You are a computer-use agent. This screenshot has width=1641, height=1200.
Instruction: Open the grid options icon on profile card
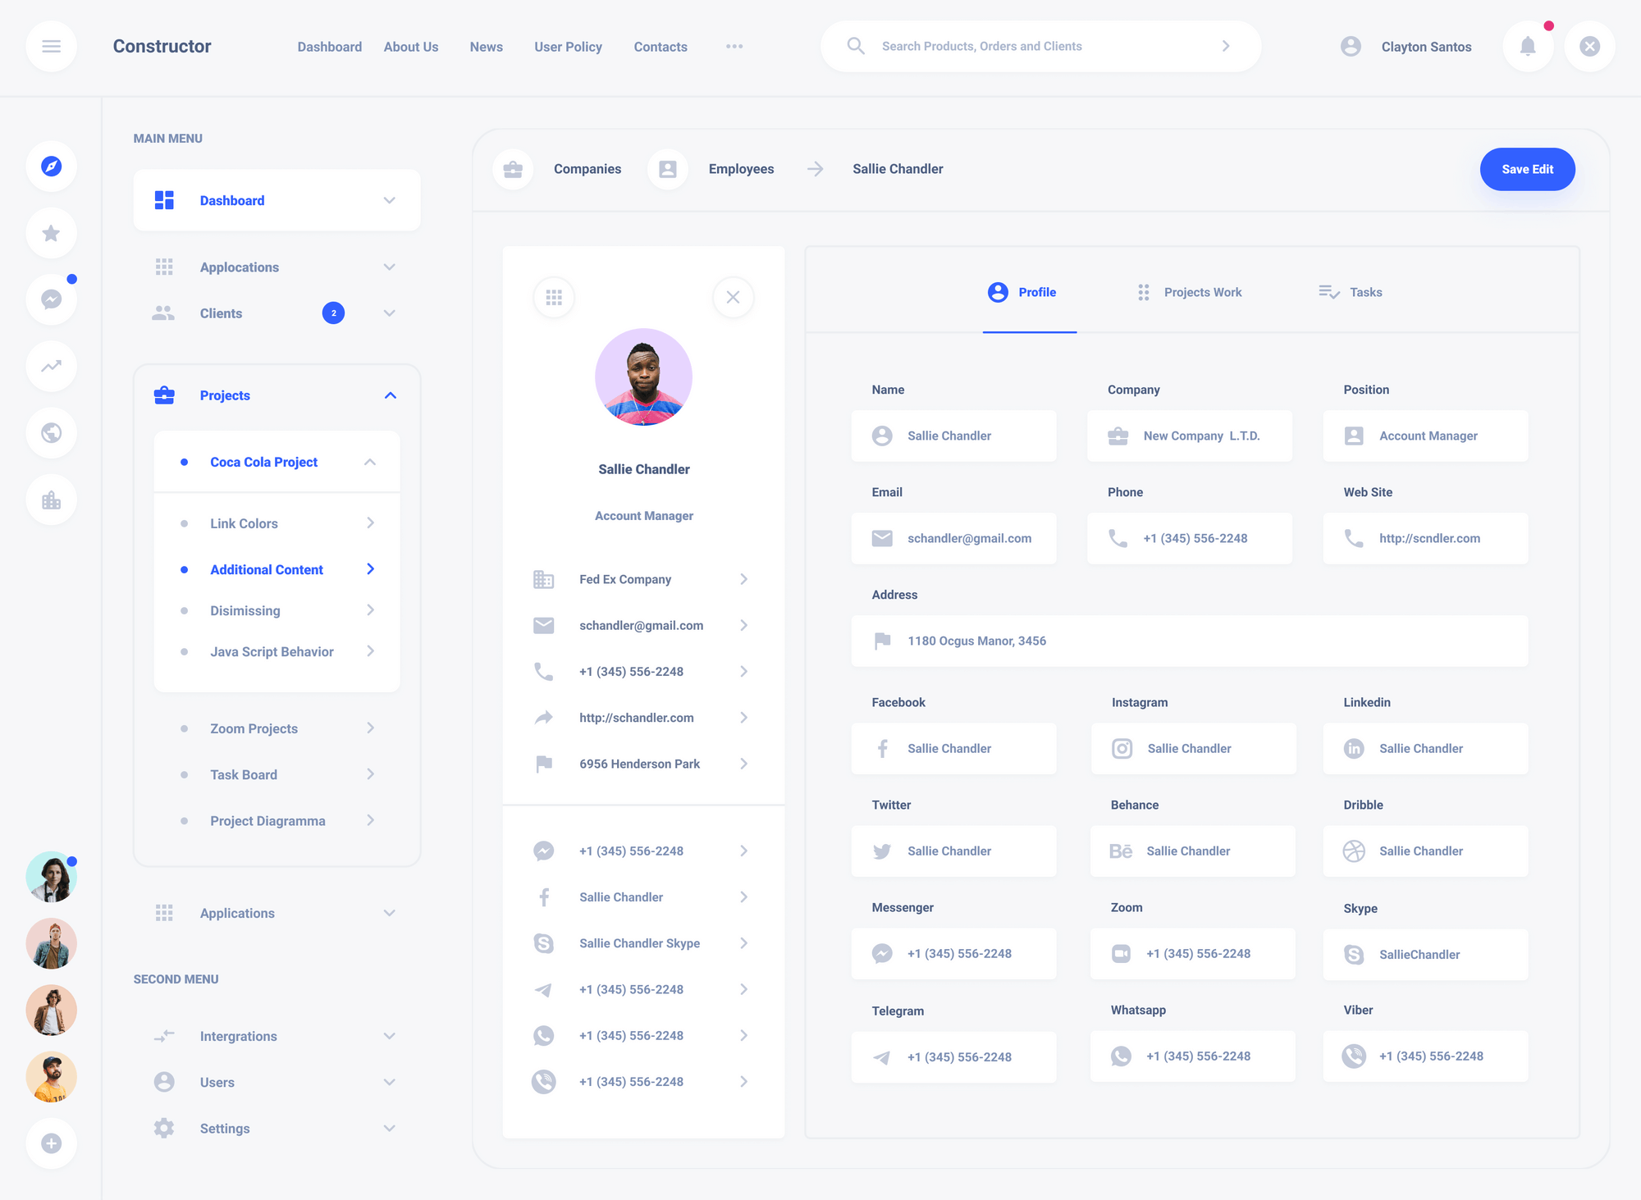point(554,297)
